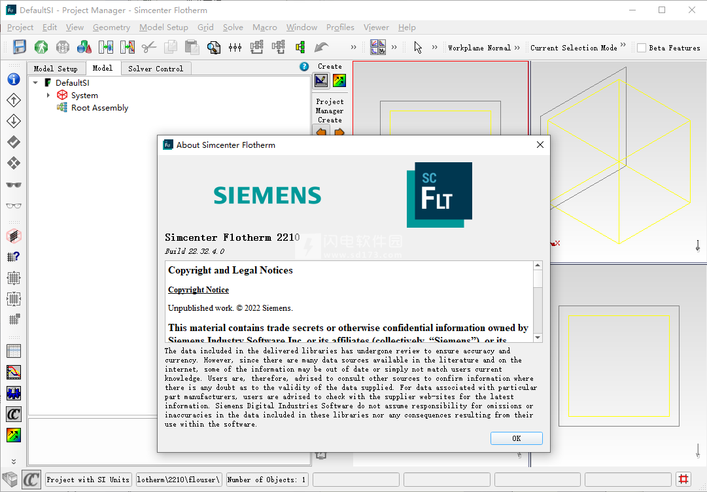707x492 pixels.
Task: Open the Viewer menu
Action: pos(376,27)
